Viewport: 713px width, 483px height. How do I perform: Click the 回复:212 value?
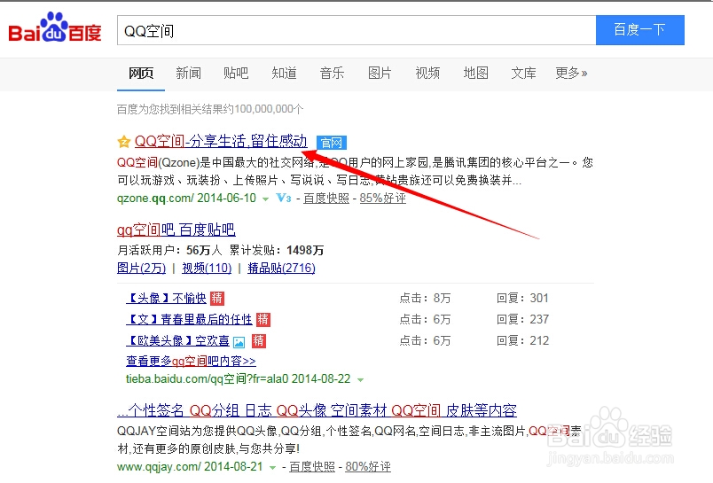point(522,341)
